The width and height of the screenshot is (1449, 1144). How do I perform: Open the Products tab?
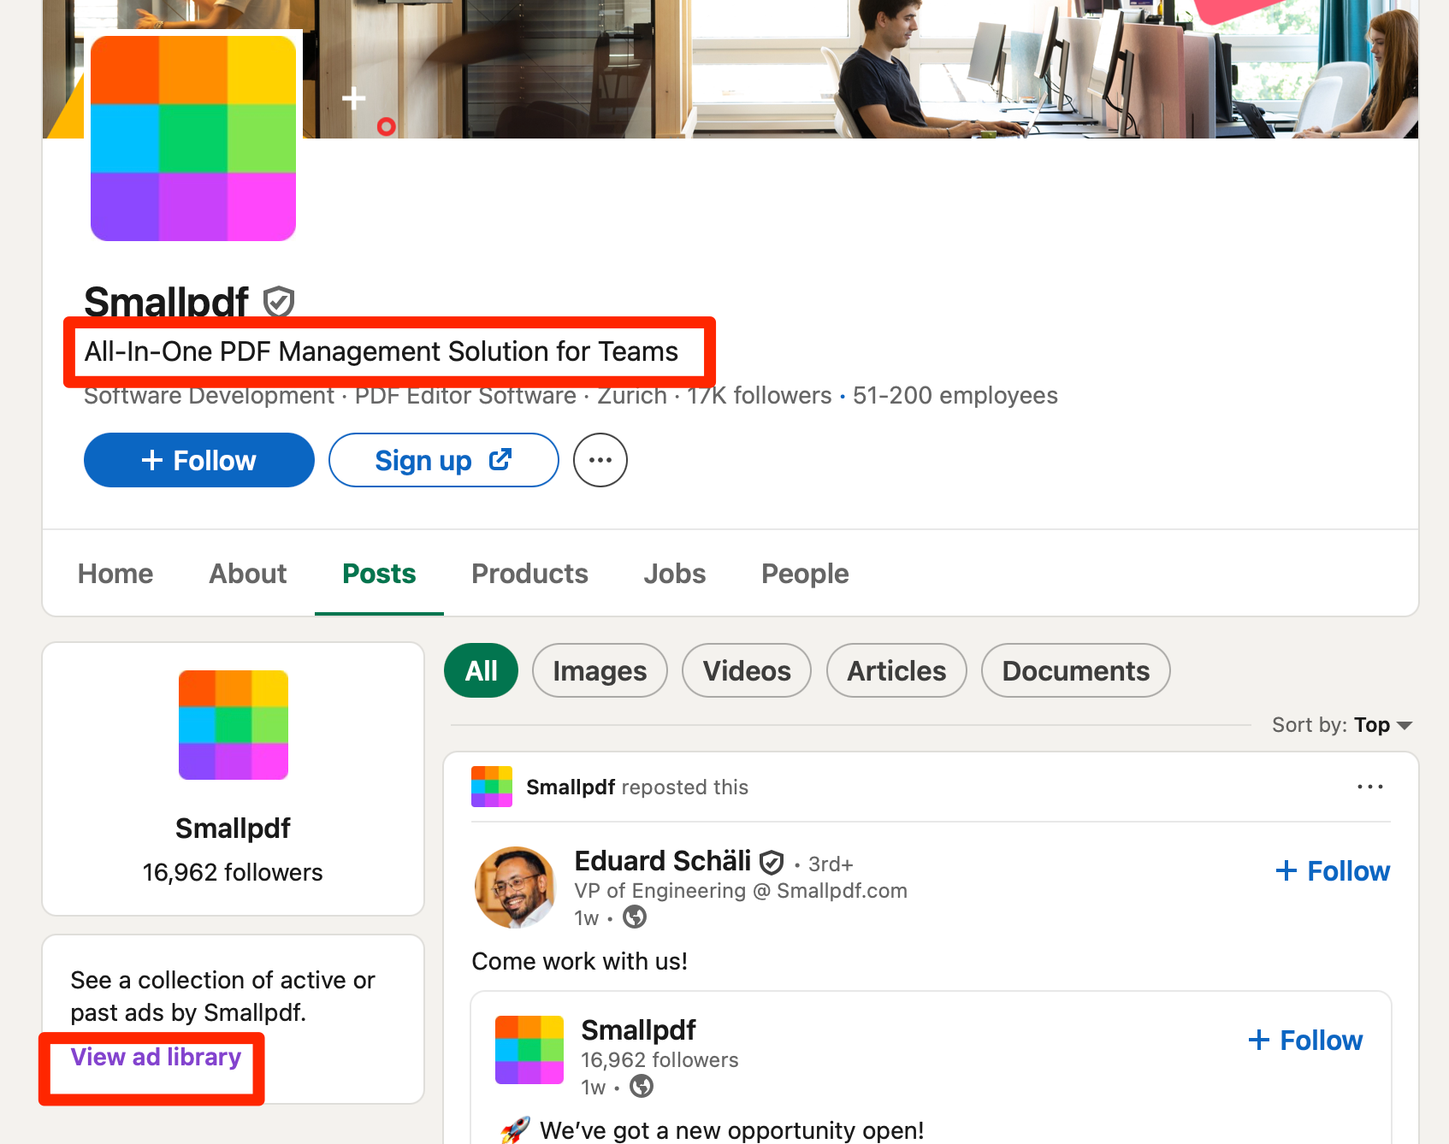click(x=530, y=573)
